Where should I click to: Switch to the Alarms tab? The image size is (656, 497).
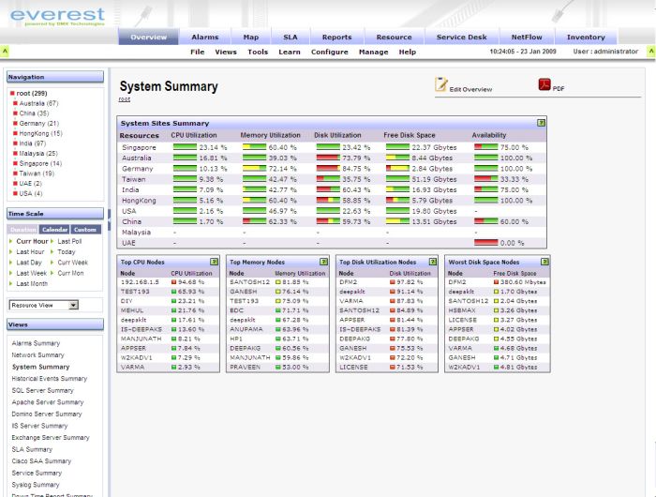click(x=205, y=37)
